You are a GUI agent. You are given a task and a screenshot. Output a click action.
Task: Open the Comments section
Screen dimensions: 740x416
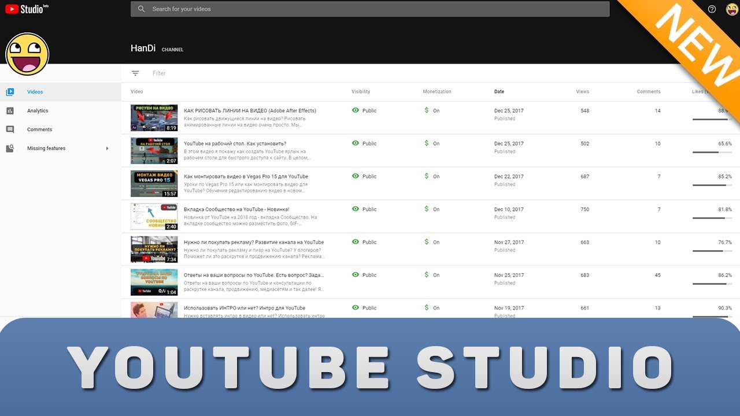click(x=60, y=129)
